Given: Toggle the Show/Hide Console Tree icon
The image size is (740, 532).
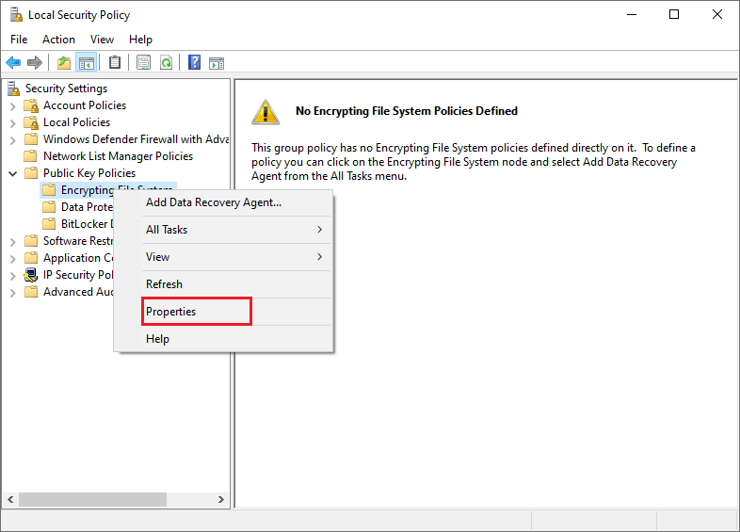Looking at the screenshot, I should pos(87,63).
